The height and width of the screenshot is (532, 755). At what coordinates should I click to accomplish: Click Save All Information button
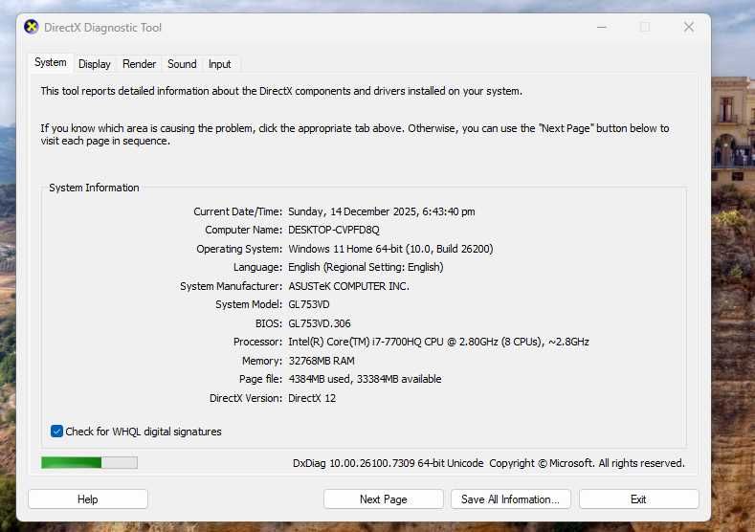510,499
